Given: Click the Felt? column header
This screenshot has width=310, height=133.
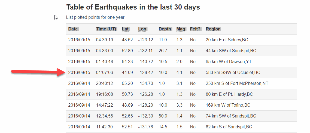Looking at the screenshot, I should point(195,29).
